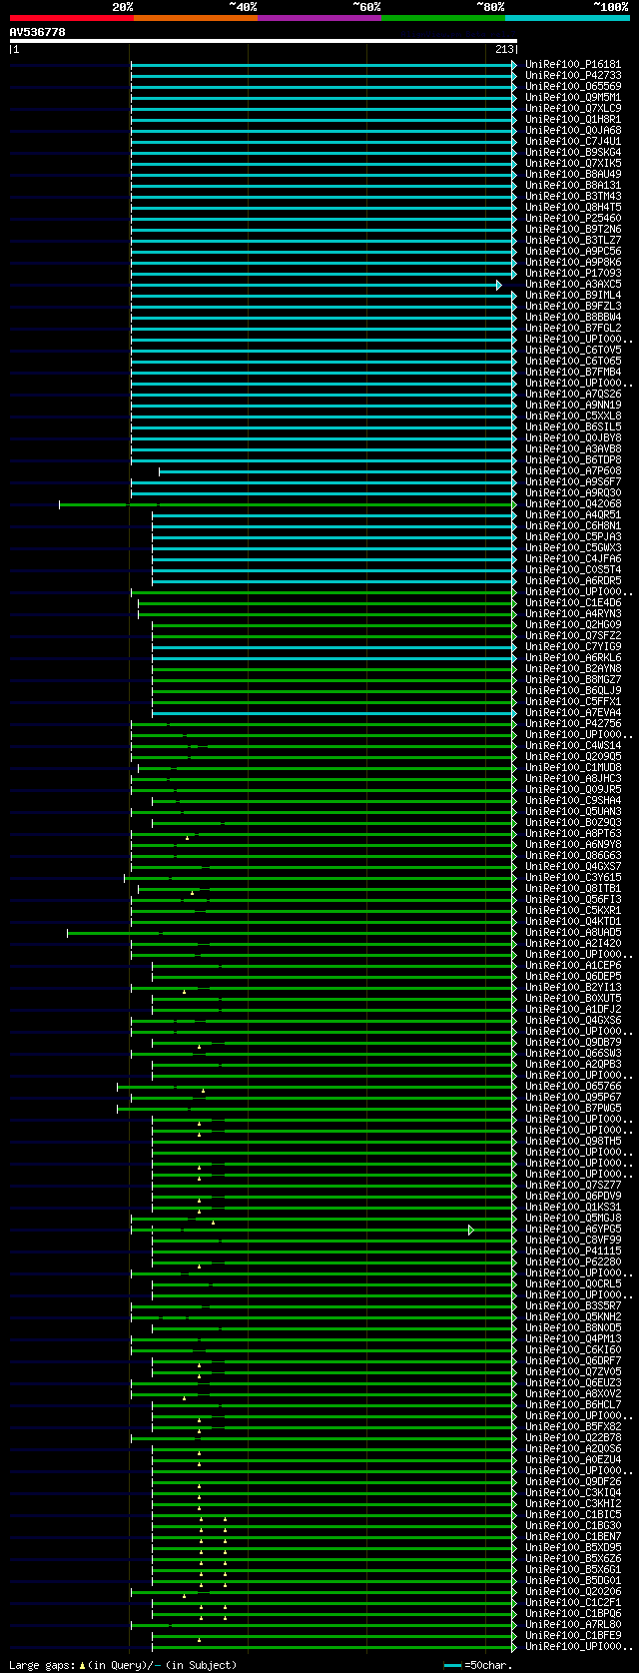639x1673 pixels.
Task: Select hit label UniRef100_P42756
Action: point(573,723)
